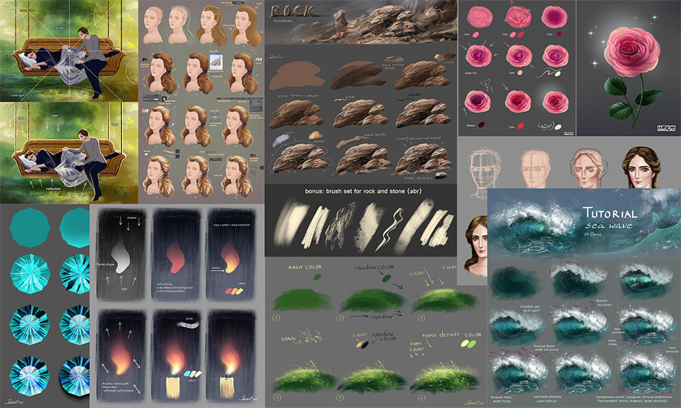Click the brush stroke sample in the candle tutorial

189,325
